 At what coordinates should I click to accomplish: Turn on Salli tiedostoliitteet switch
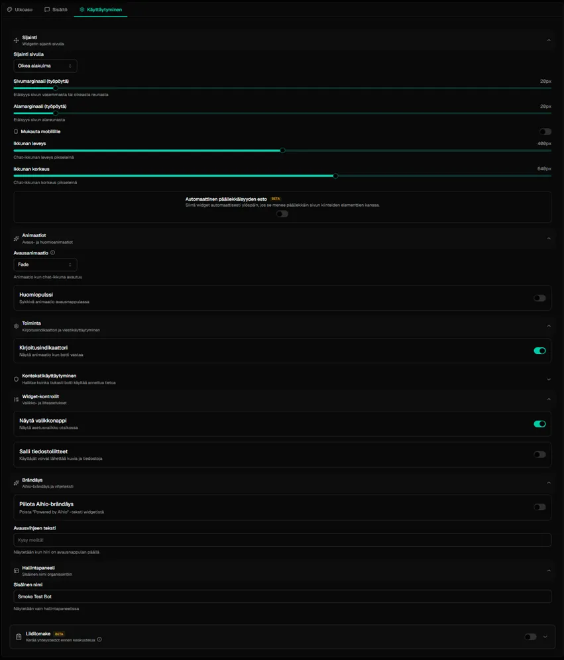[539, 455]
